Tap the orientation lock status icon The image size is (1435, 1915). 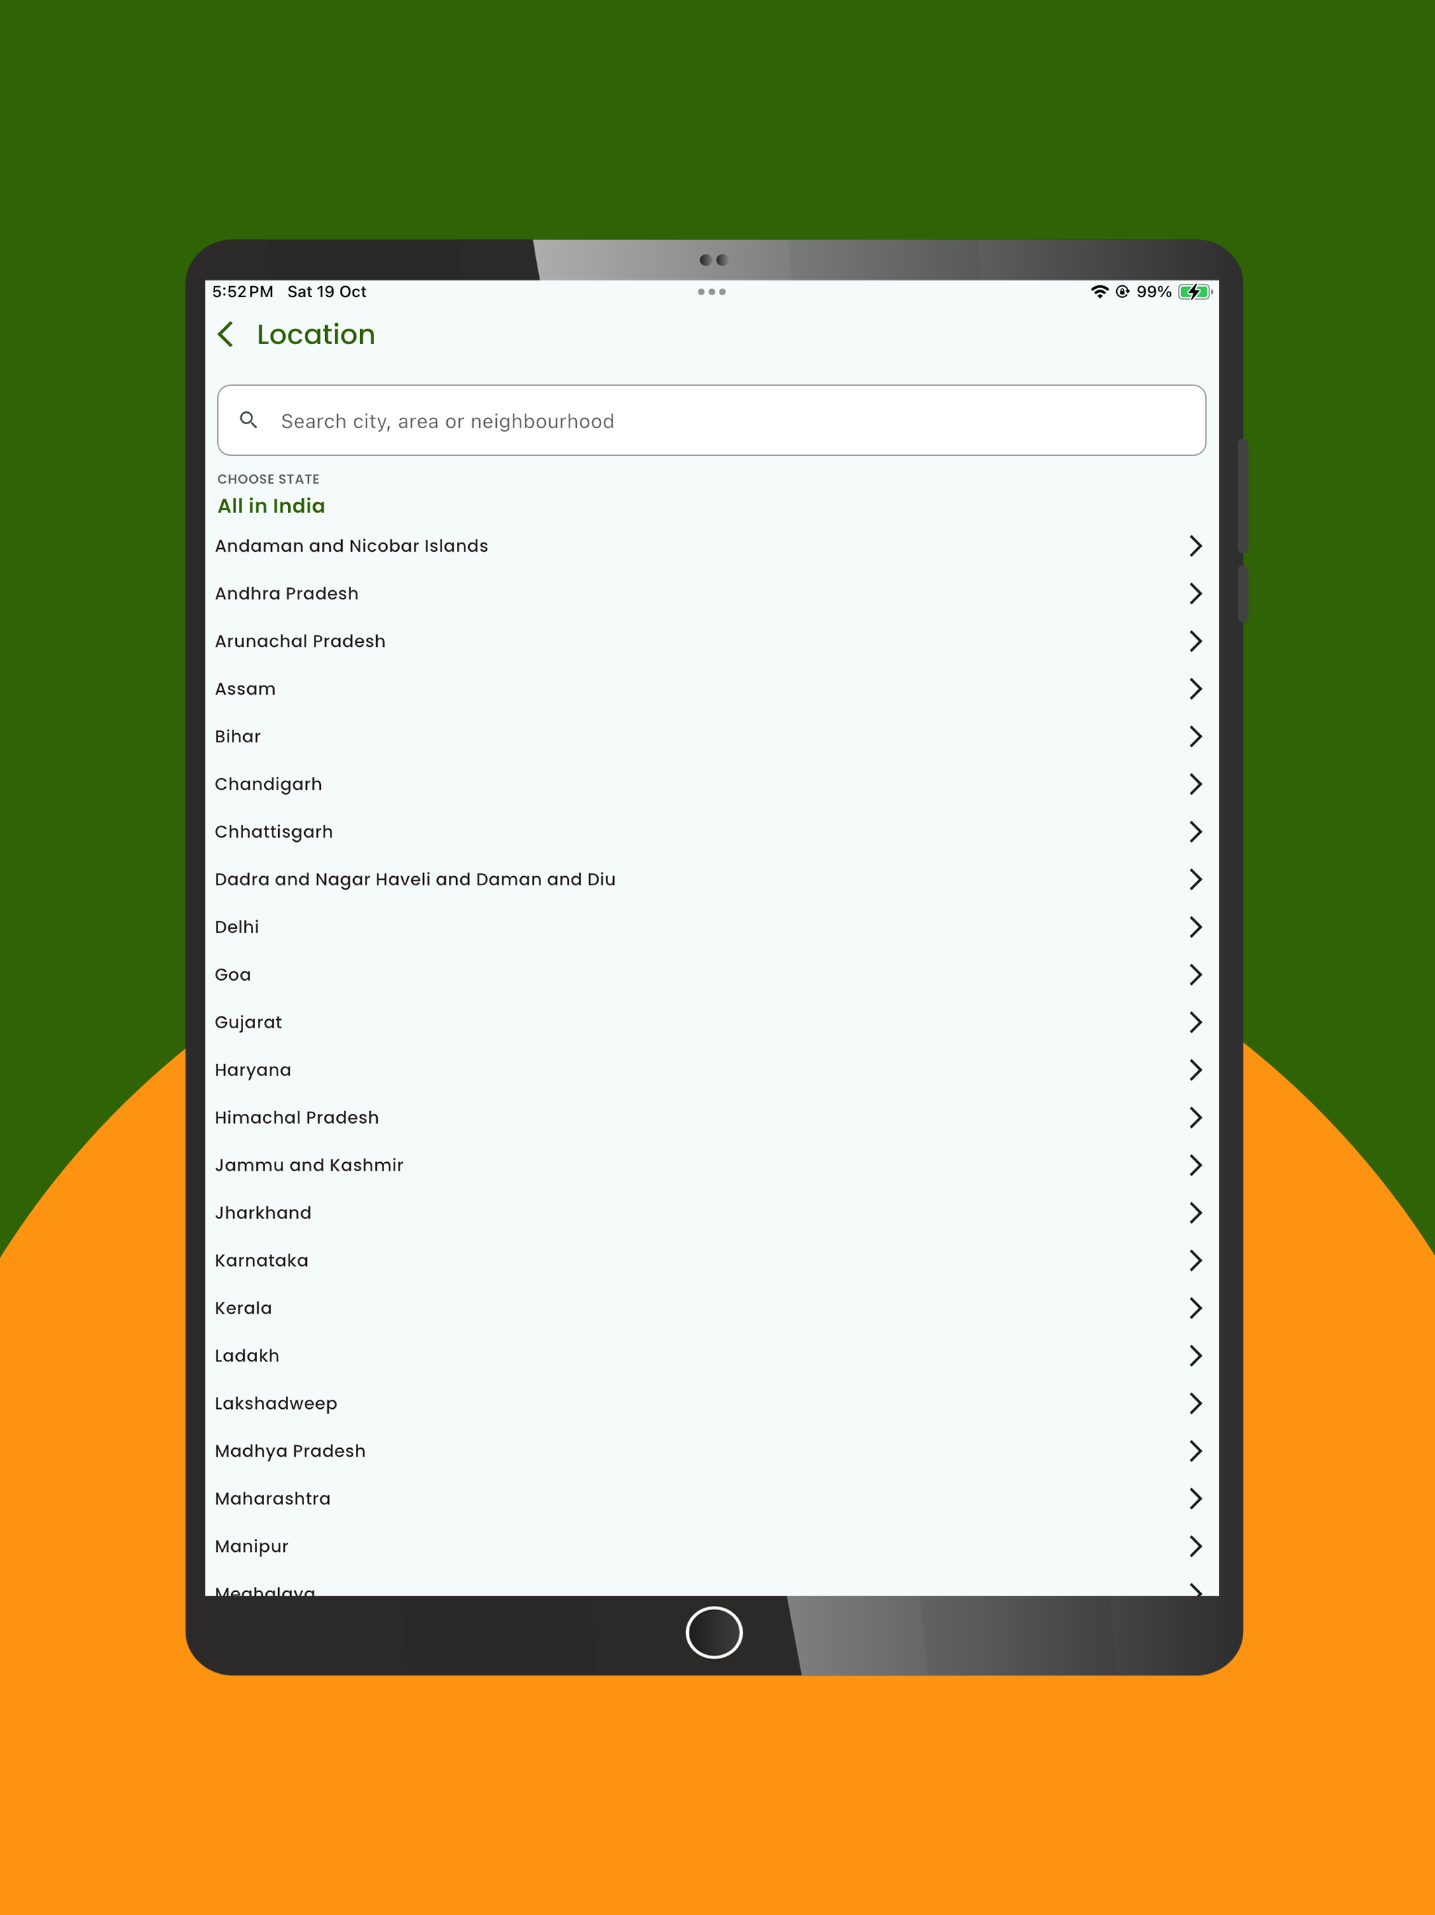1122,292
